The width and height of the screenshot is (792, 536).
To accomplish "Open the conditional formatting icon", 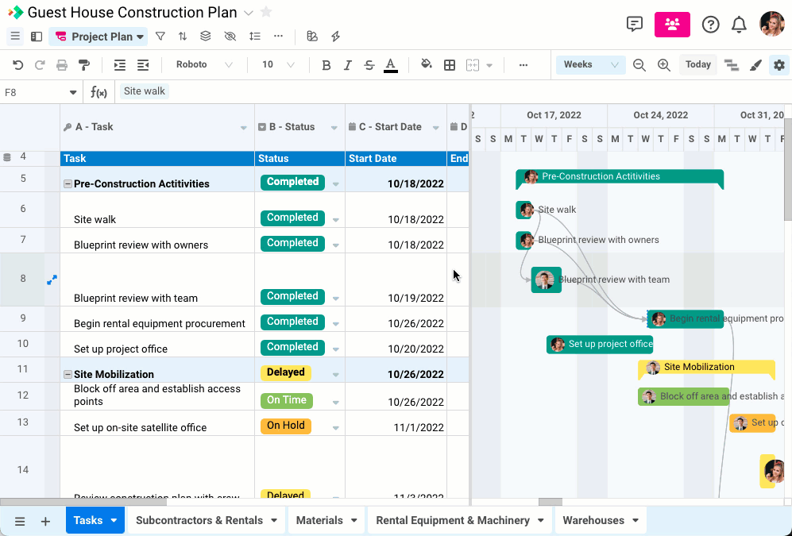I will coord(312,36).
